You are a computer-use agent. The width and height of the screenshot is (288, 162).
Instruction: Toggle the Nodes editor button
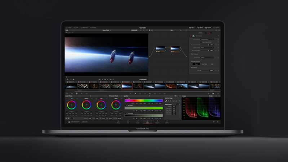tap(200, 28)
